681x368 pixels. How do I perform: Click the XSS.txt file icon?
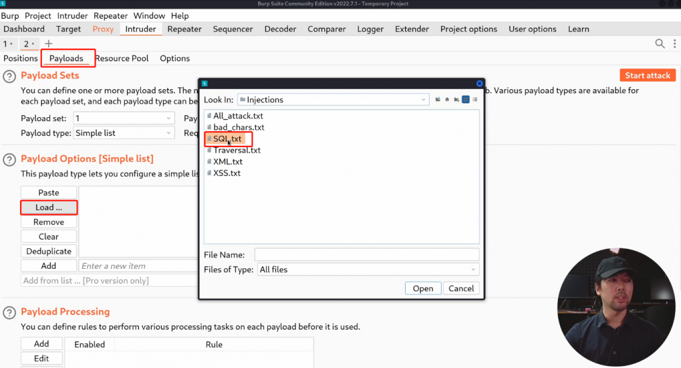coord(209,173)
